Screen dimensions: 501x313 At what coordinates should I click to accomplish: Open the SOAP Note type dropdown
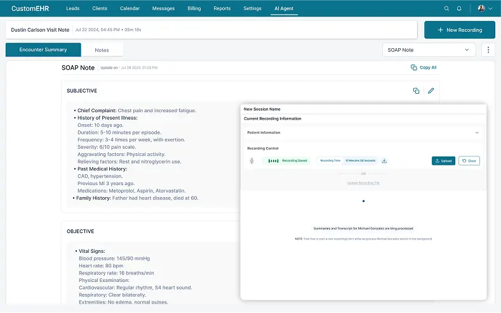point(429,50)
